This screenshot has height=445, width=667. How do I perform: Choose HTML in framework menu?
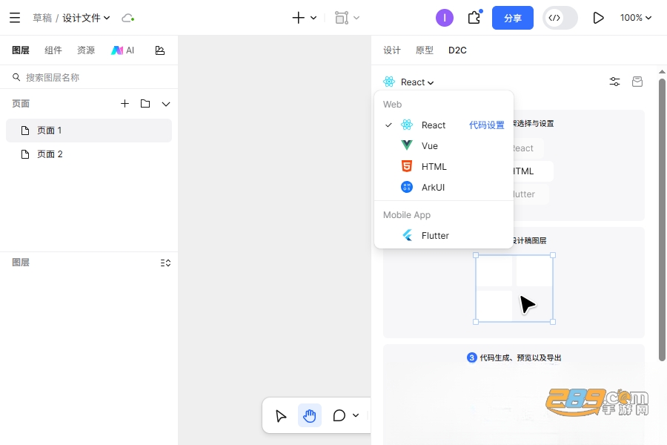click(x=444, y=166)
